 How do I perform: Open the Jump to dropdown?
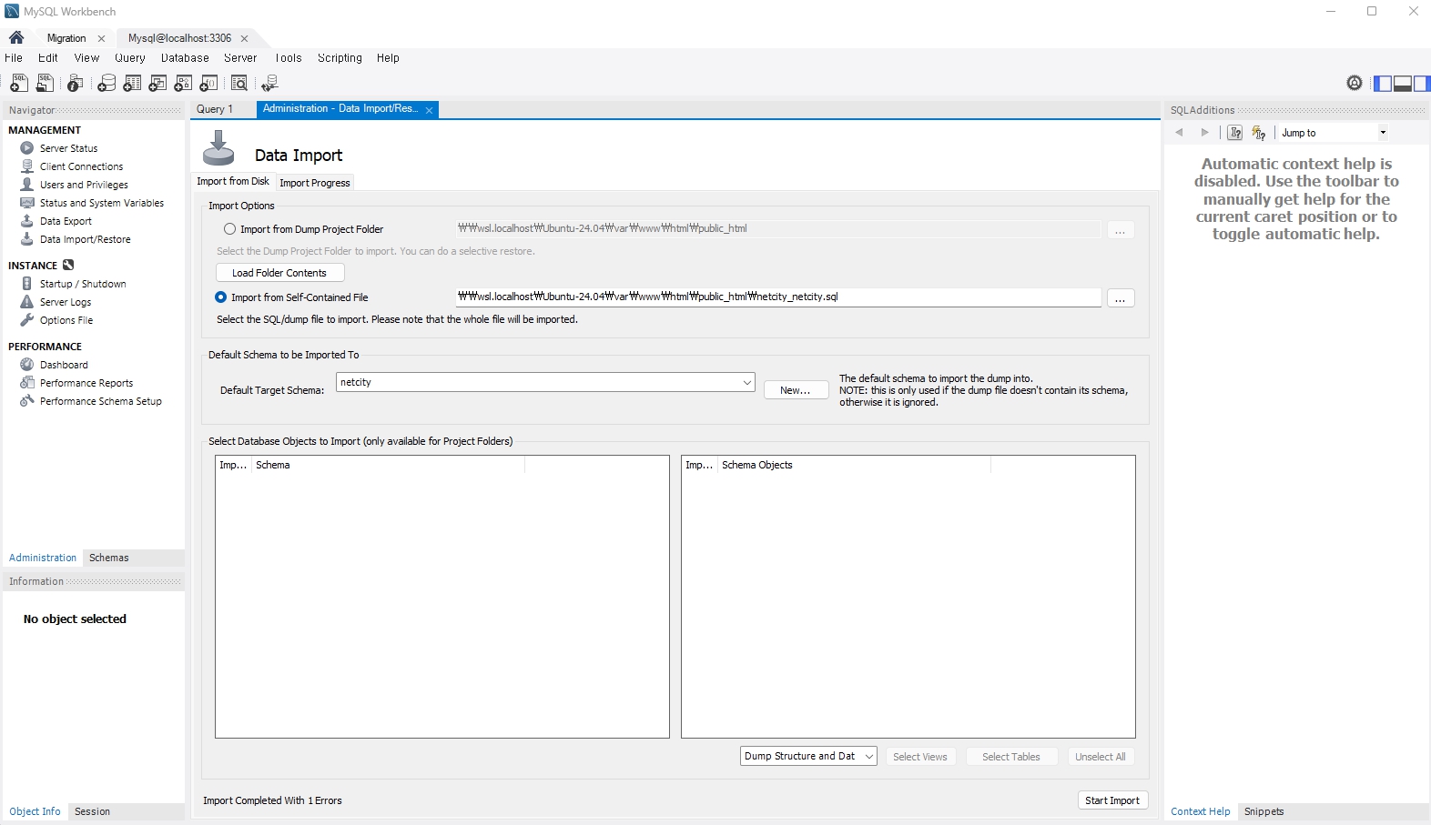coord(1382,133)
